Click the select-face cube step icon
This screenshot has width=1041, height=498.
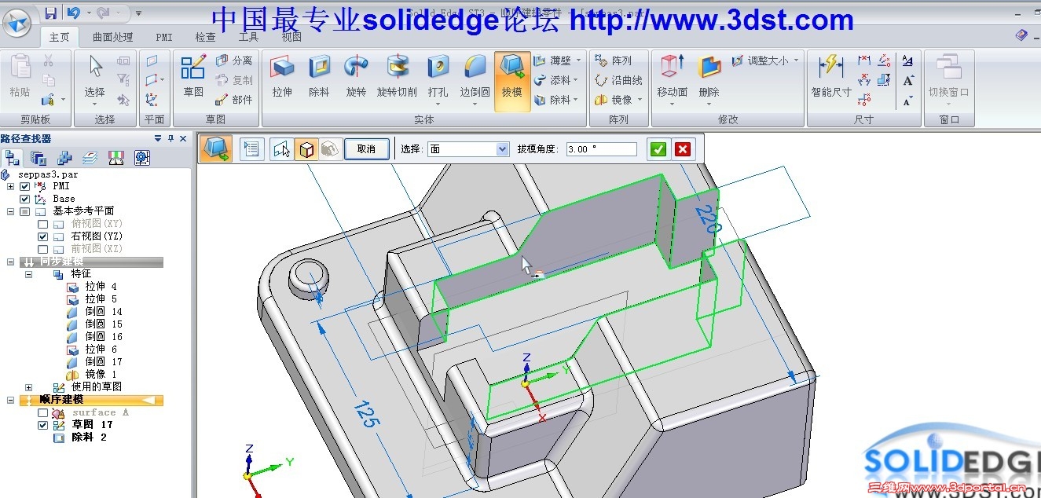tap(307, 148)
